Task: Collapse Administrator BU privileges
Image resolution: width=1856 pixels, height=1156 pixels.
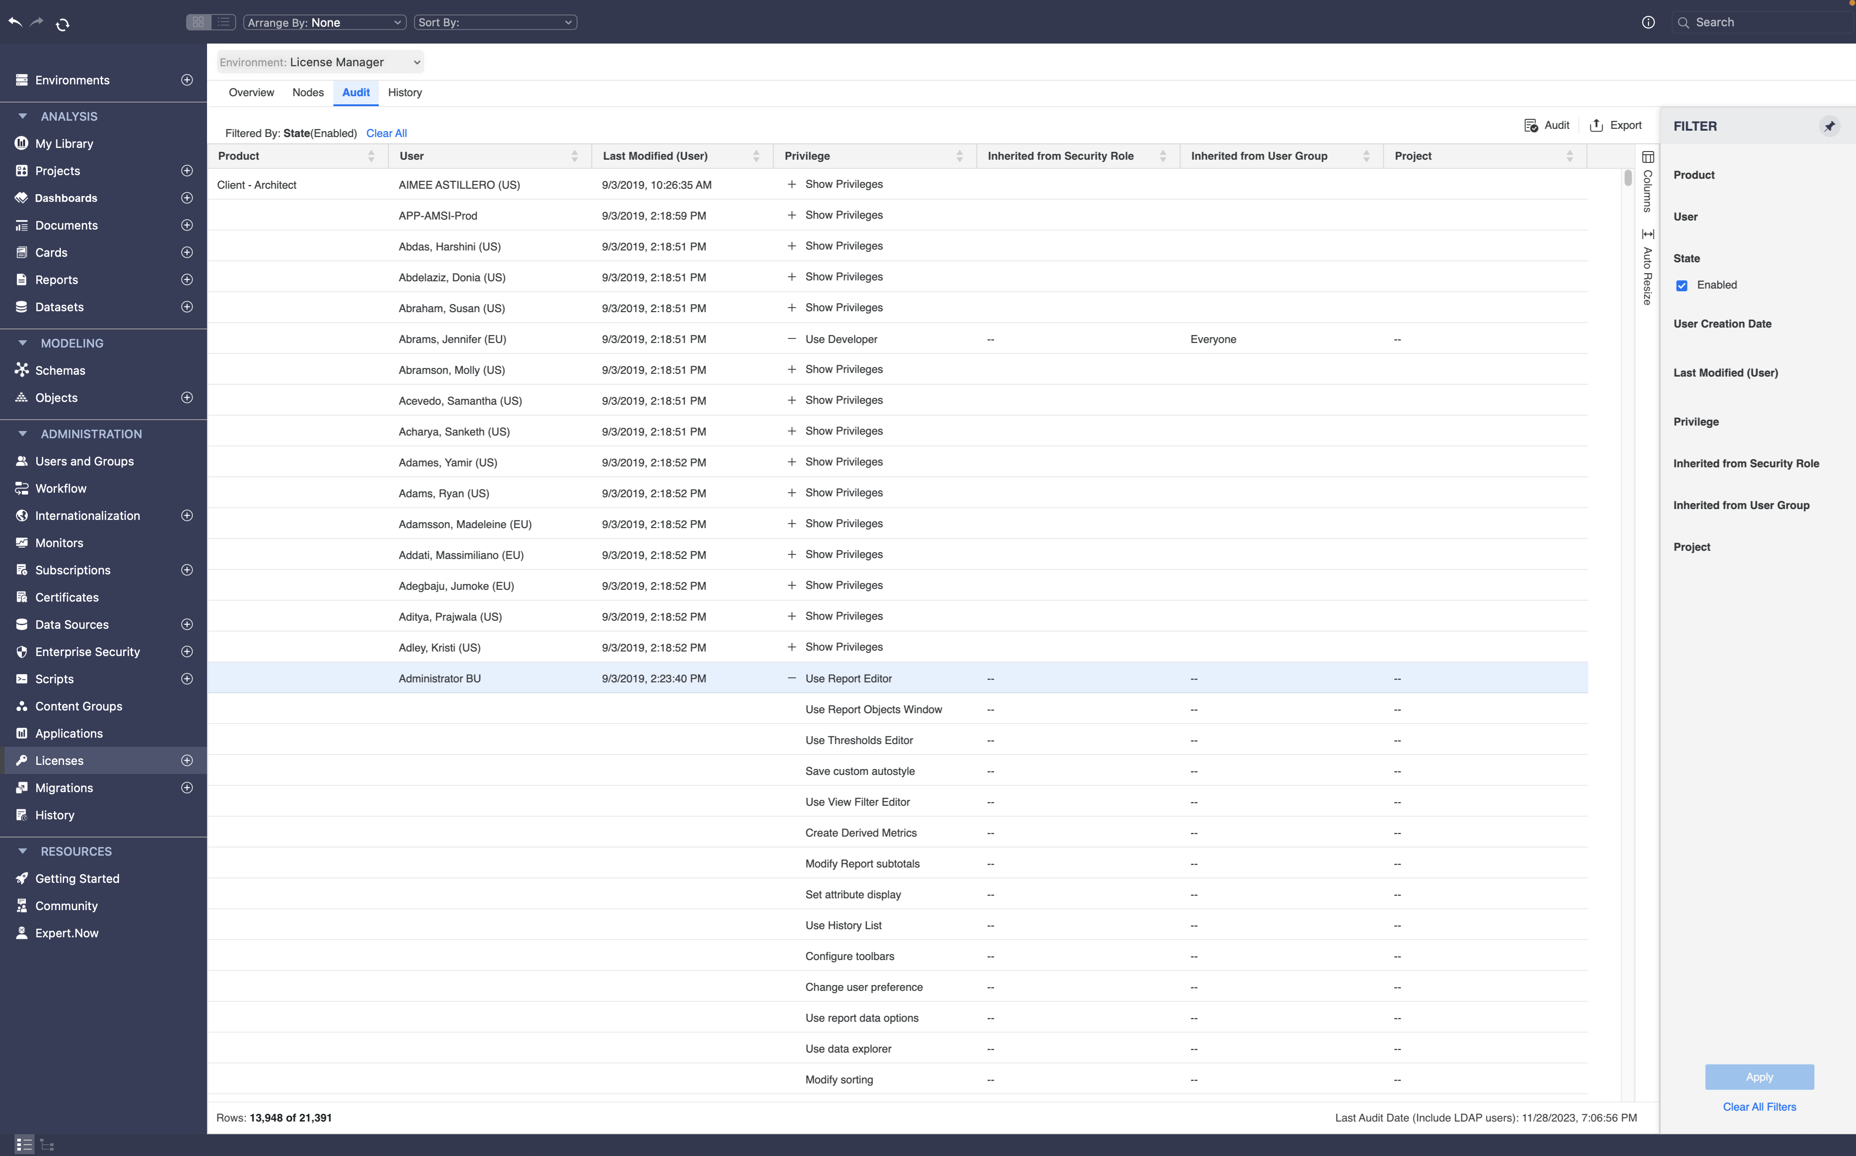Action: click(x=792, y=678)
